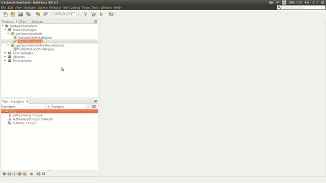Screen dimensions: 326x183
Task: Switch to the Files tab
Action: point(22,21)
